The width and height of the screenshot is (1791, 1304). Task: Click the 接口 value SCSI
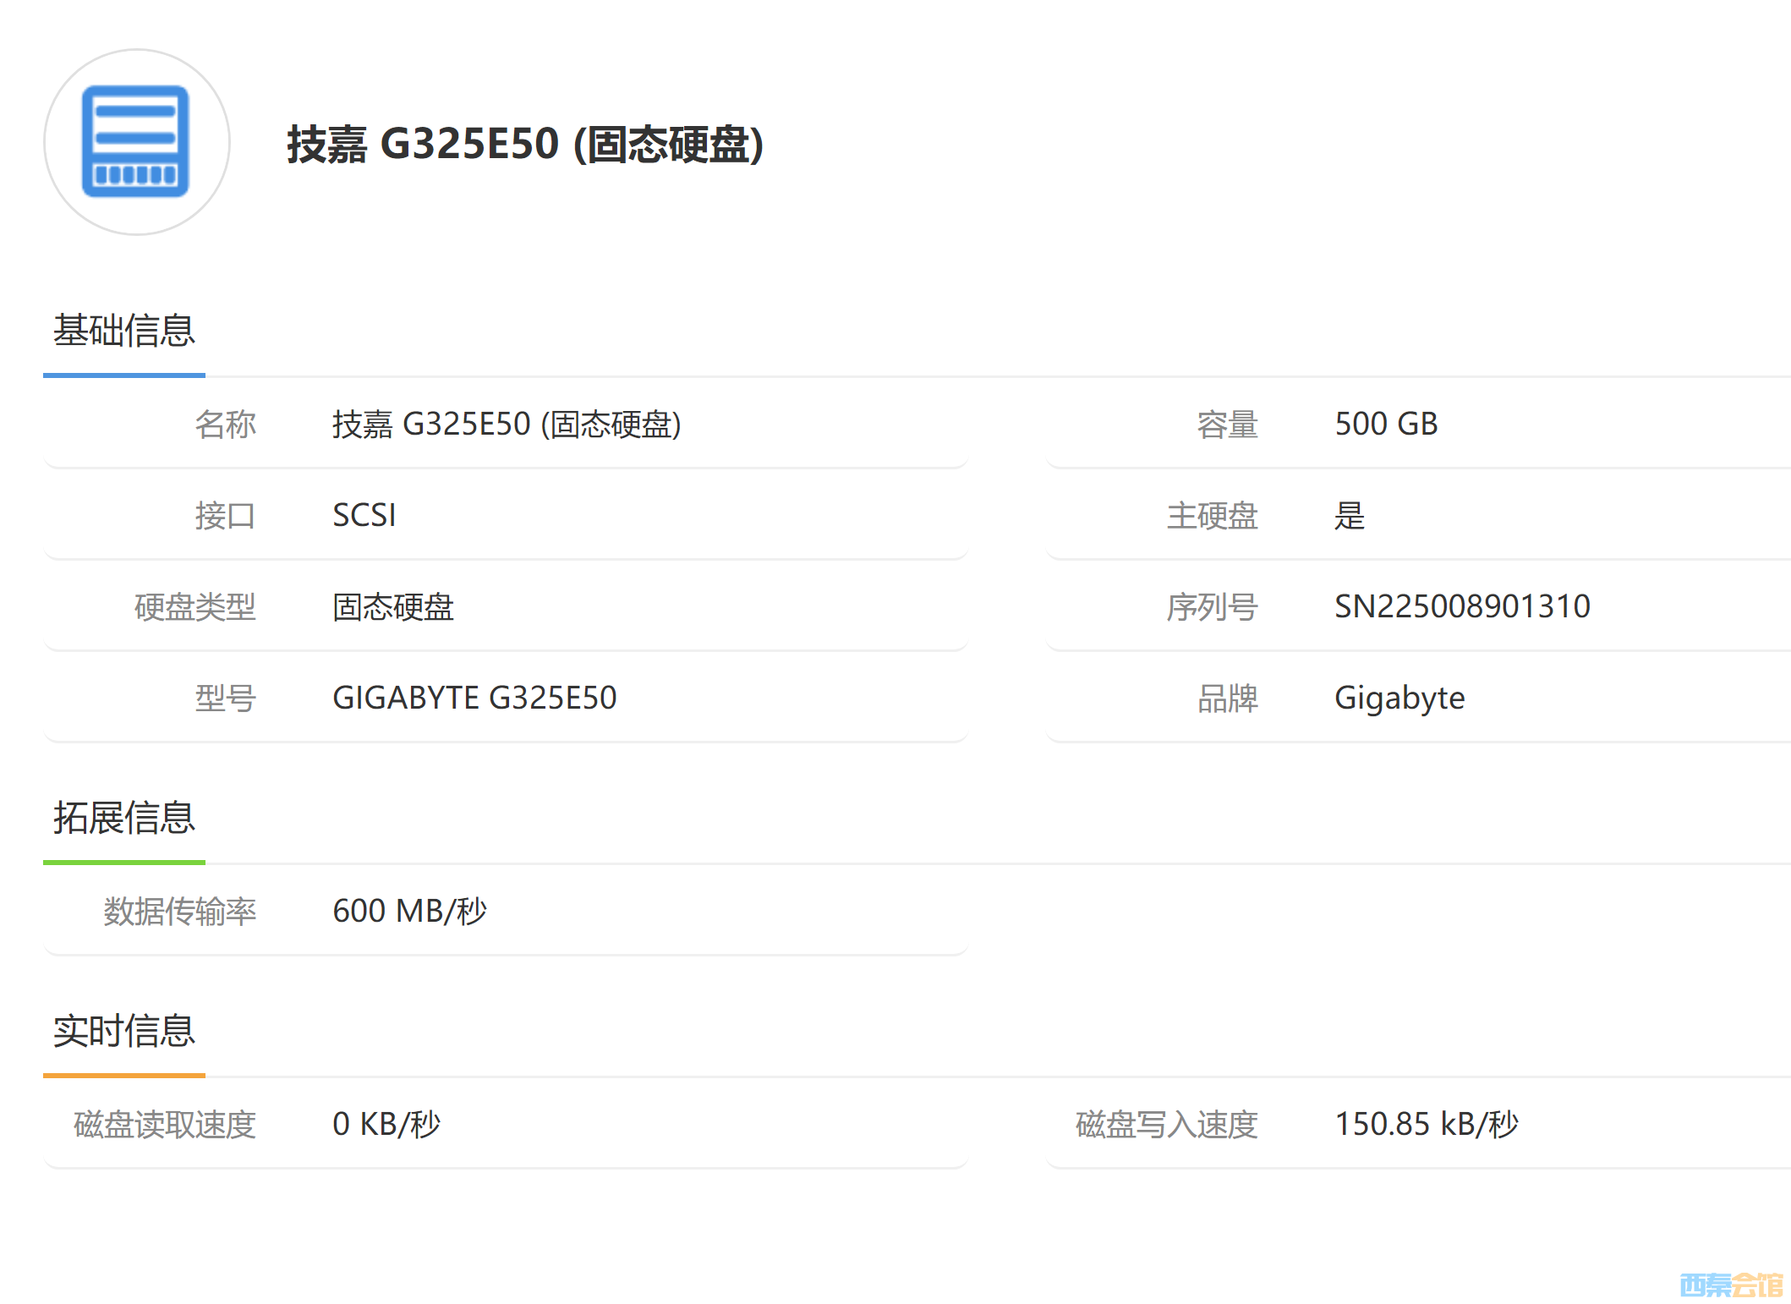(x=364, y=515)
